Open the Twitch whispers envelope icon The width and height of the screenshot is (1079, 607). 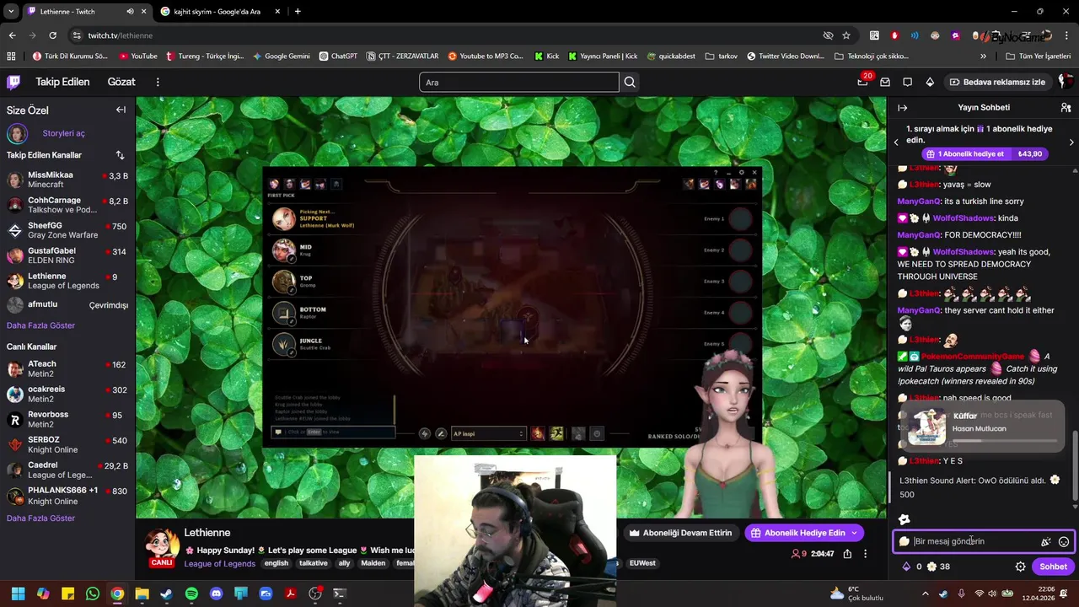(x=885, y=82)
